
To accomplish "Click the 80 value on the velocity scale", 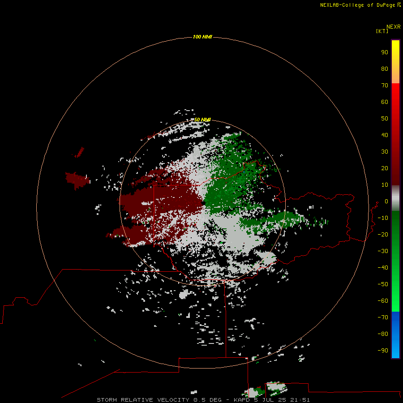I will click(385, 69).
